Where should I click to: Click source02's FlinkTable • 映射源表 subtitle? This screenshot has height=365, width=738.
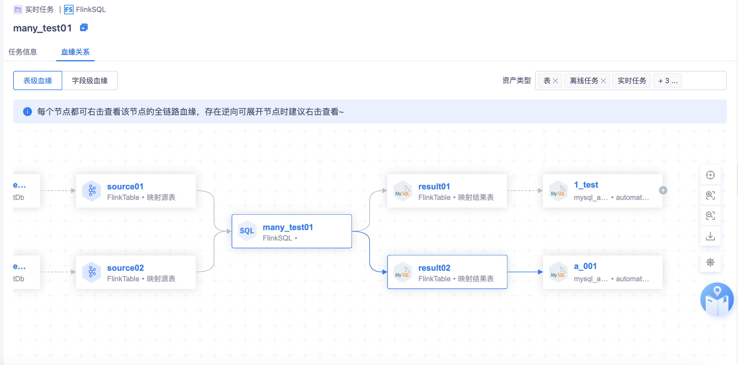click(x=141, y=279)
